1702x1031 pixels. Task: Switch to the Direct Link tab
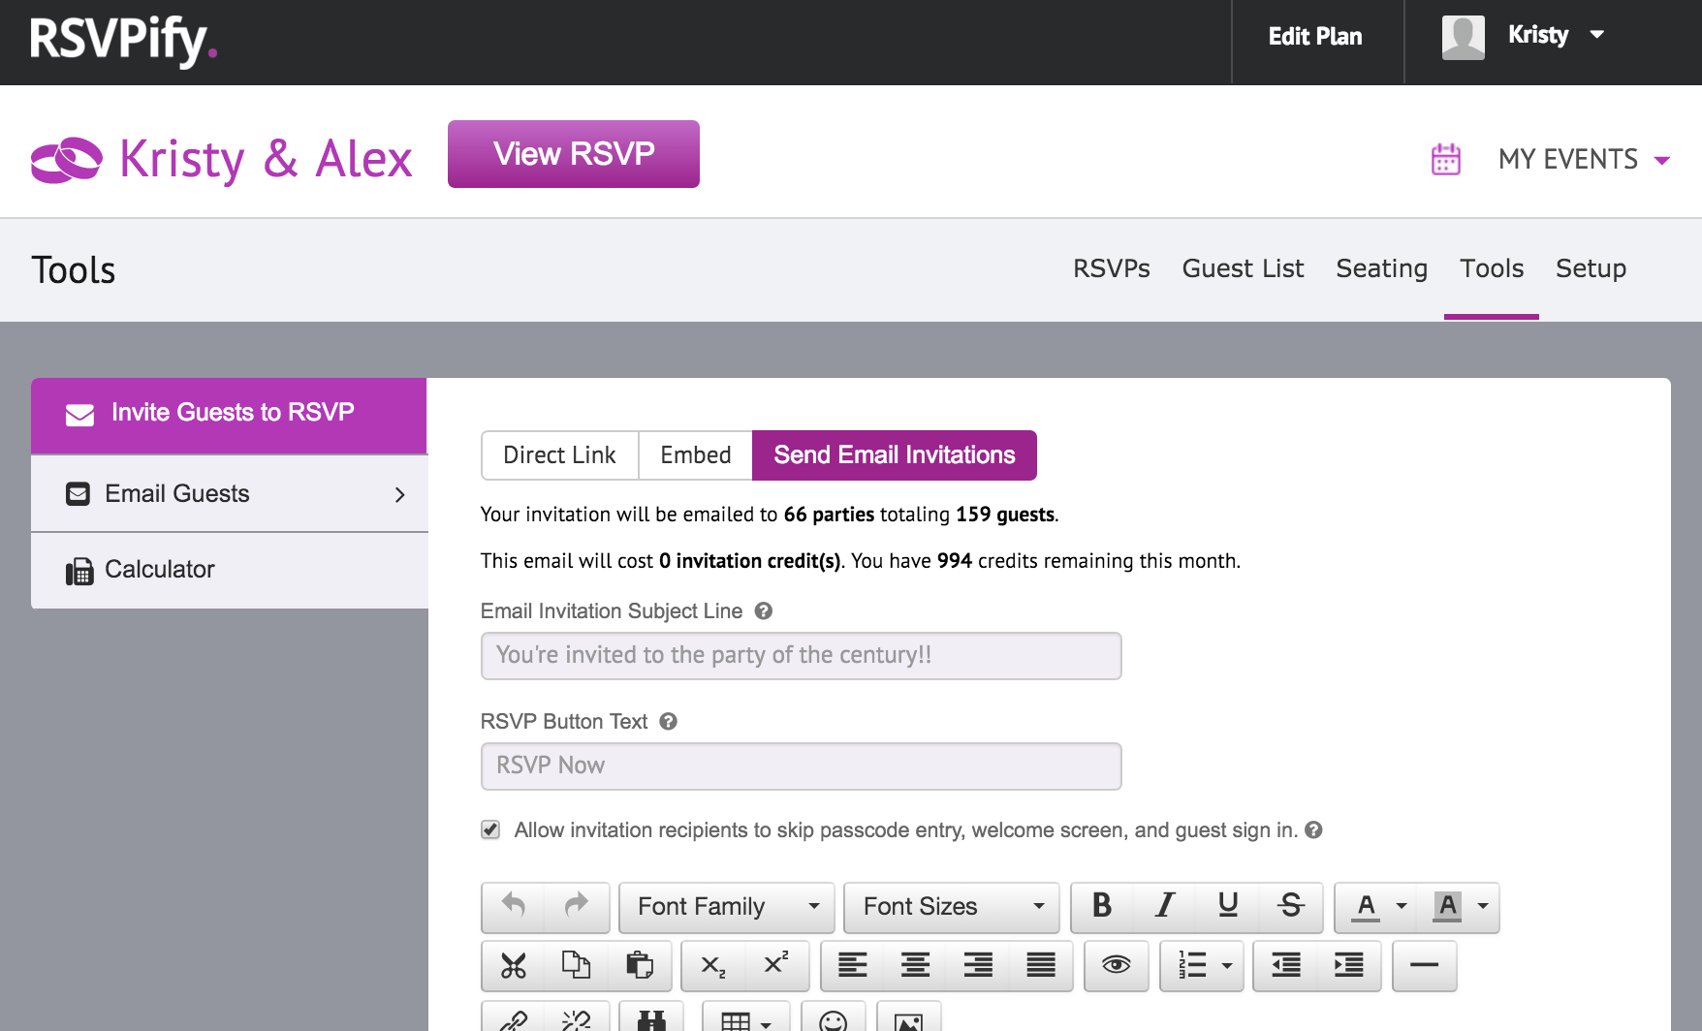coord(559,454)
